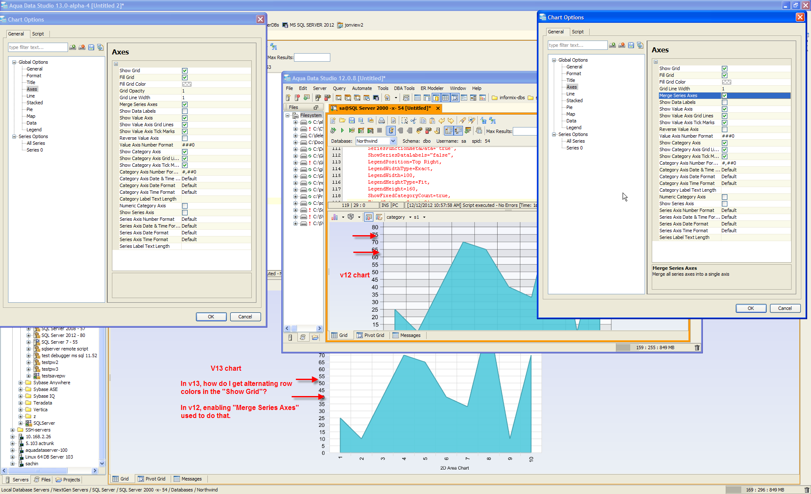Click the copy-settings icon in left Chart Options
The image size is (811, 494).
tap(100, 47)
